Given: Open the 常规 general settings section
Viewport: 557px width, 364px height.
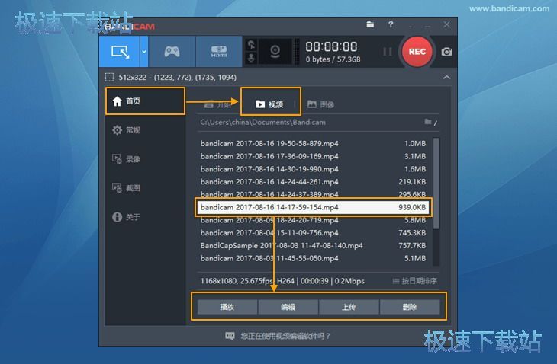Looking at the screenshot, I should (126, 130).
